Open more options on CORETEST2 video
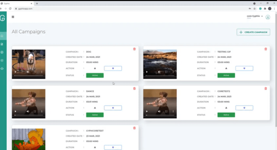This screenshot has width=277, height=150. click(173, 111)
